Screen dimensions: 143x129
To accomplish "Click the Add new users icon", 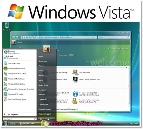I will 75,73.
